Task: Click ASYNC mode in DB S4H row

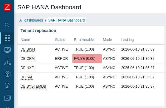Action: point(109,77)
